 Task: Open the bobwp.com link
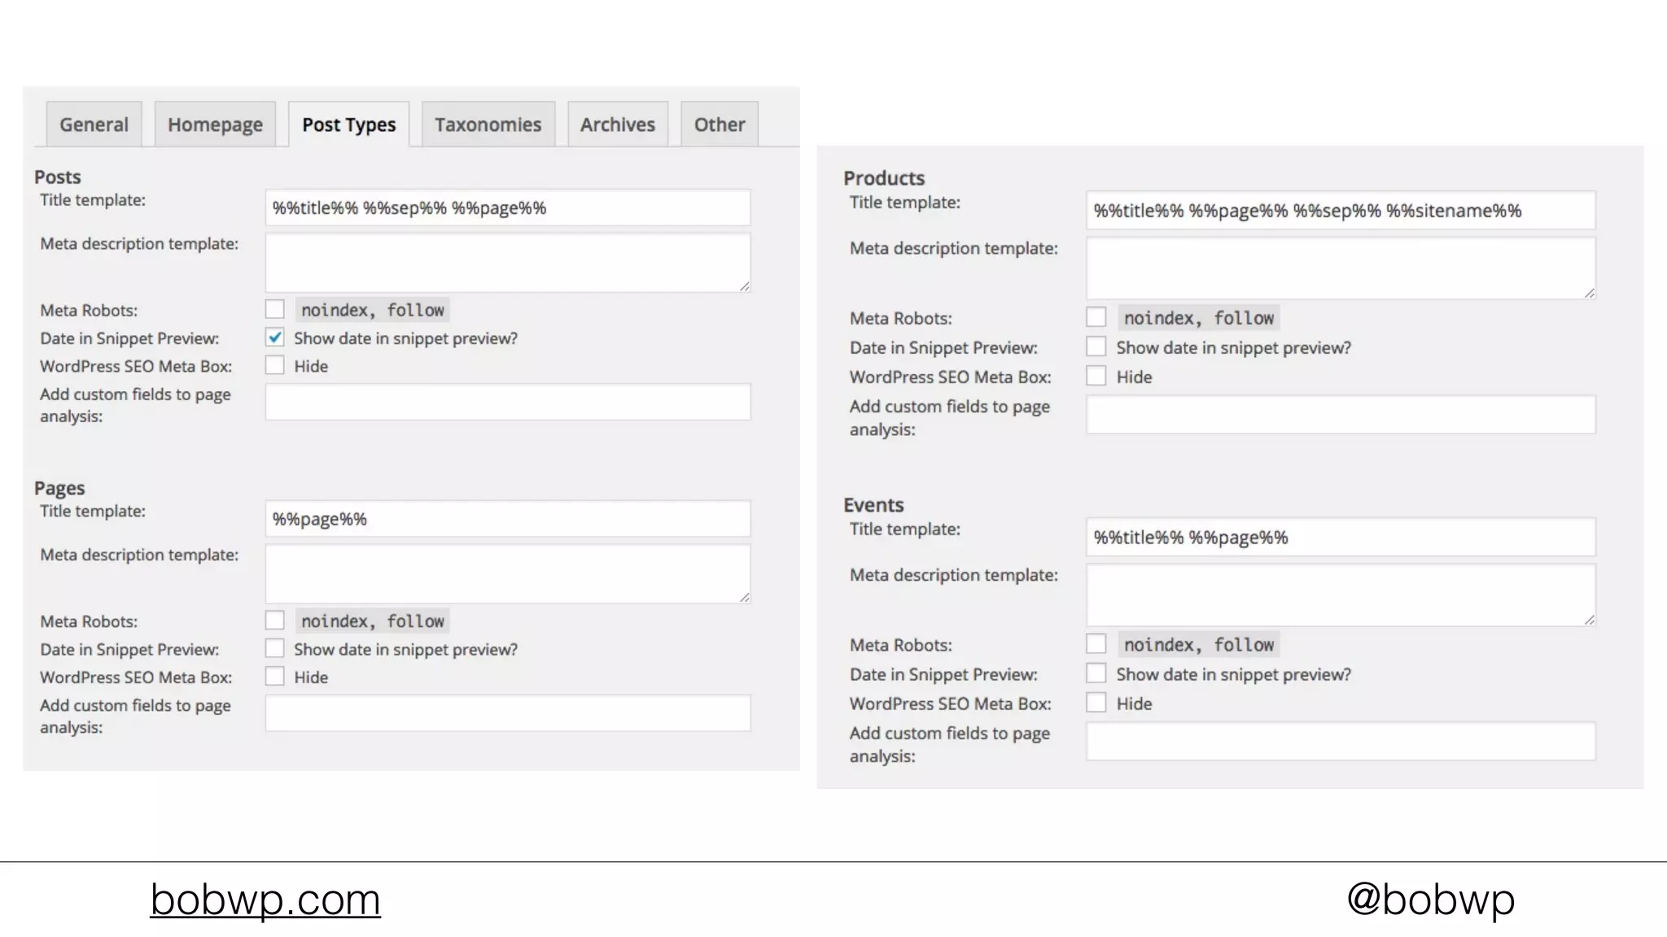pos(265,900)
